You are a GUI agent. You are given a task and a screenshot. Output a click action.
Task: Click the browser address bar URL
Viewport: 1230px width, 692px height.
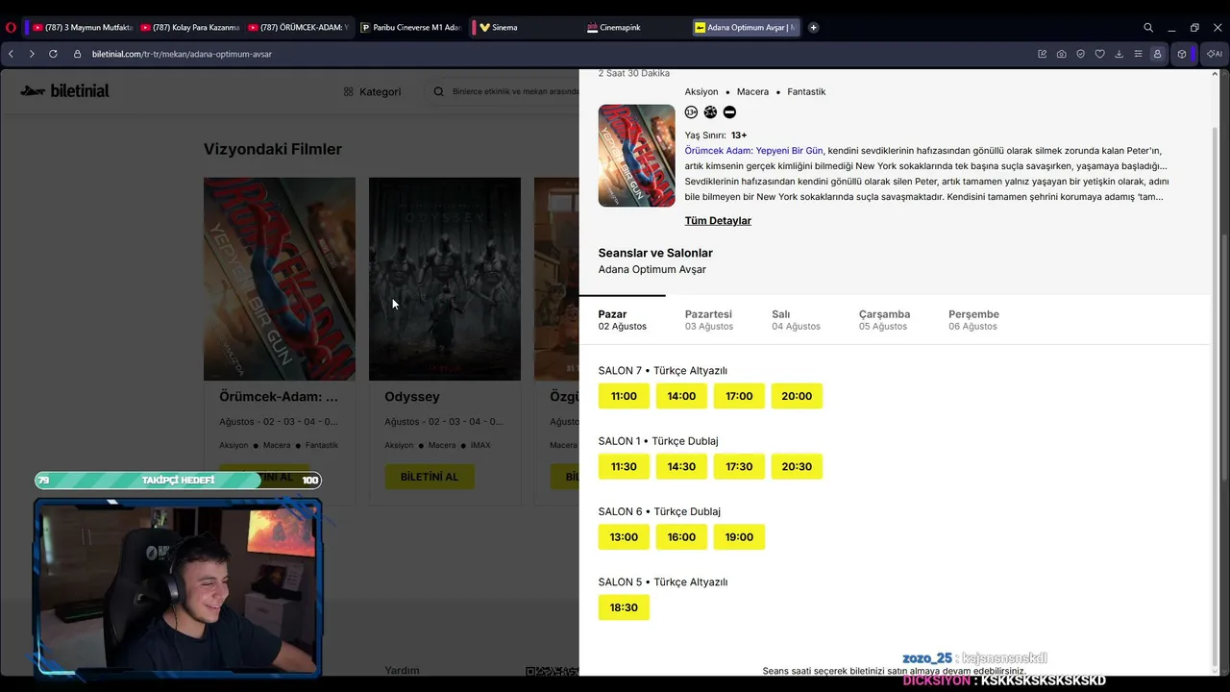pos(182,54)
